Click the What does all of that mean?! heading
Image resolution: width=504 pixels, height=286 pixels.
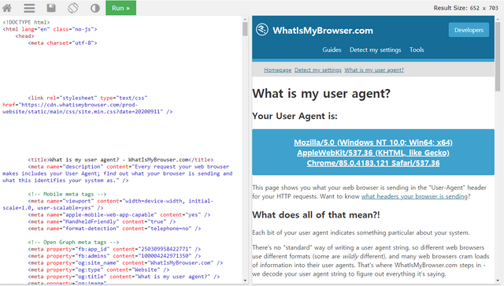tap(316, 215)
